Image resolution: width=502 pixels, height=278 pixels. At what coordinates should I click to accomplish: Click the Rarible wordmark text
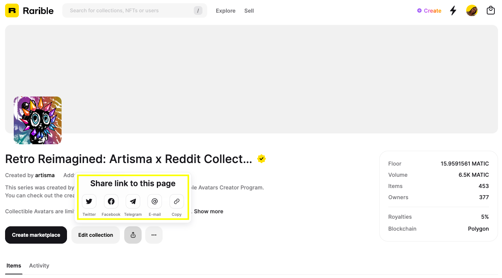pos(38,11)
